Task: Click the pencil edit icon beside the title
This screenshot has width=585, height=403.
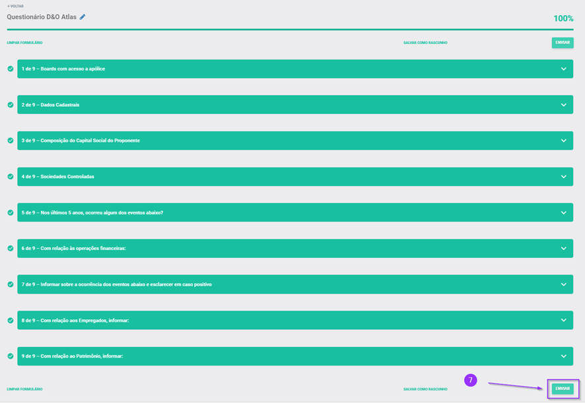Action: coord(83,17)
